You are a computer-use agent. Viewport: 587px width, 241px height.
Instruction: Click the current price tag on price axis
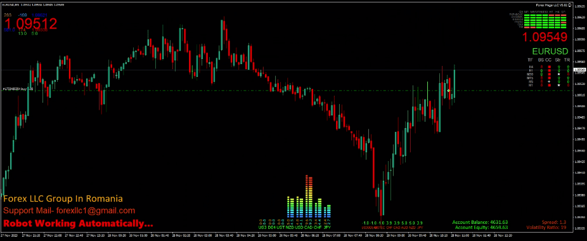coord(580,70)
